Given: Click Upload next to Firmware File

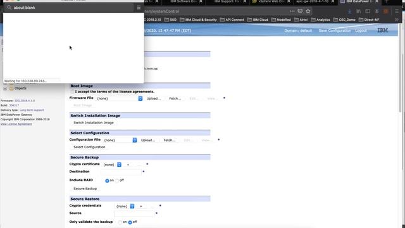Looking at the screenshot, I should 153,99.
